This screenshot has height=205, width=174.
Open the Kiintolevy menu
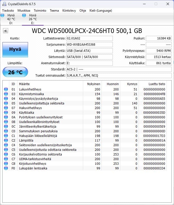point(69,11)
